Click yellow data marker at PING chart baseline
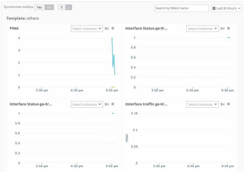This screenshot has height=172, width=244. tap(113, 87)
